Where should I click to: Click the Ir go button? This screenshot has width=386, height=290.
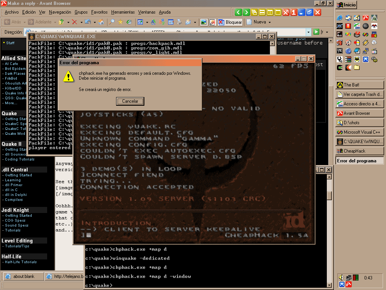[318, 32]
